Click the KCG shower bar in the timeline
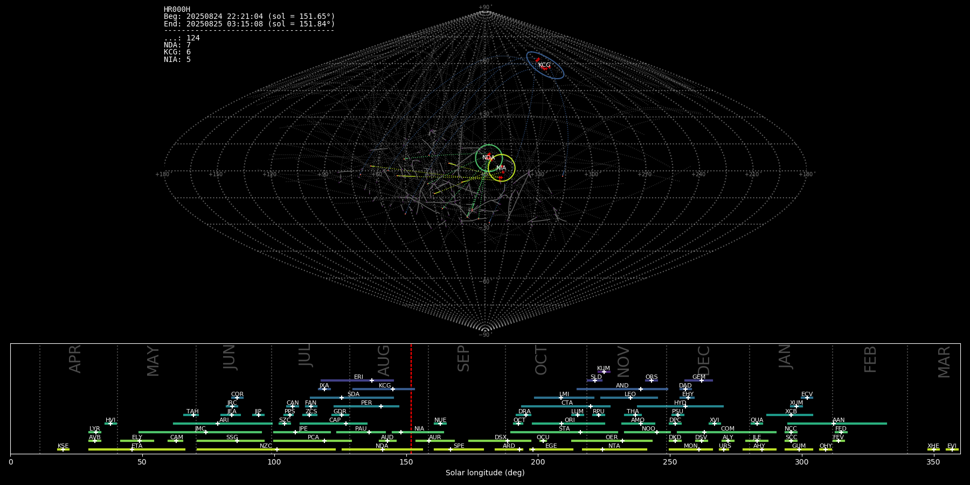Viewport: 970px width, 485px height. [383, 389]
